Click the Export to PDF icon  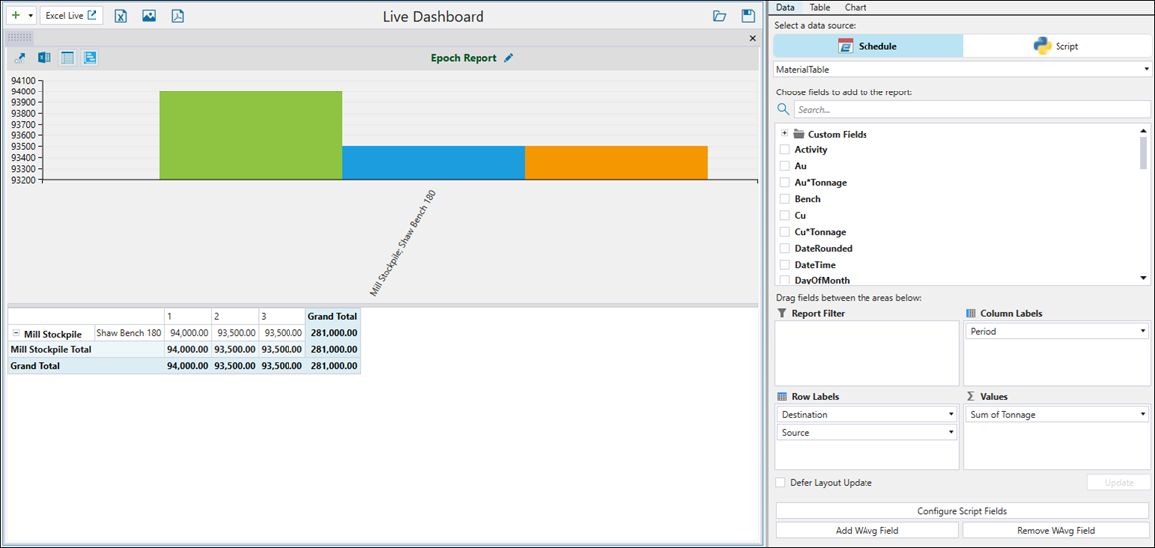[178, 16]
